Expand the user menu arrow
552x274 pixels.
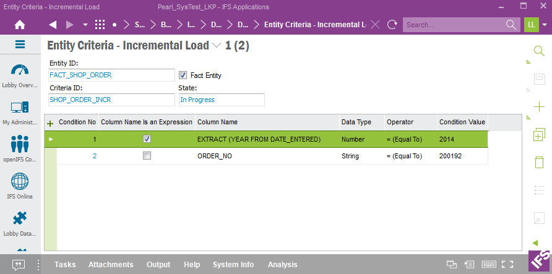(x=545, y=25)
